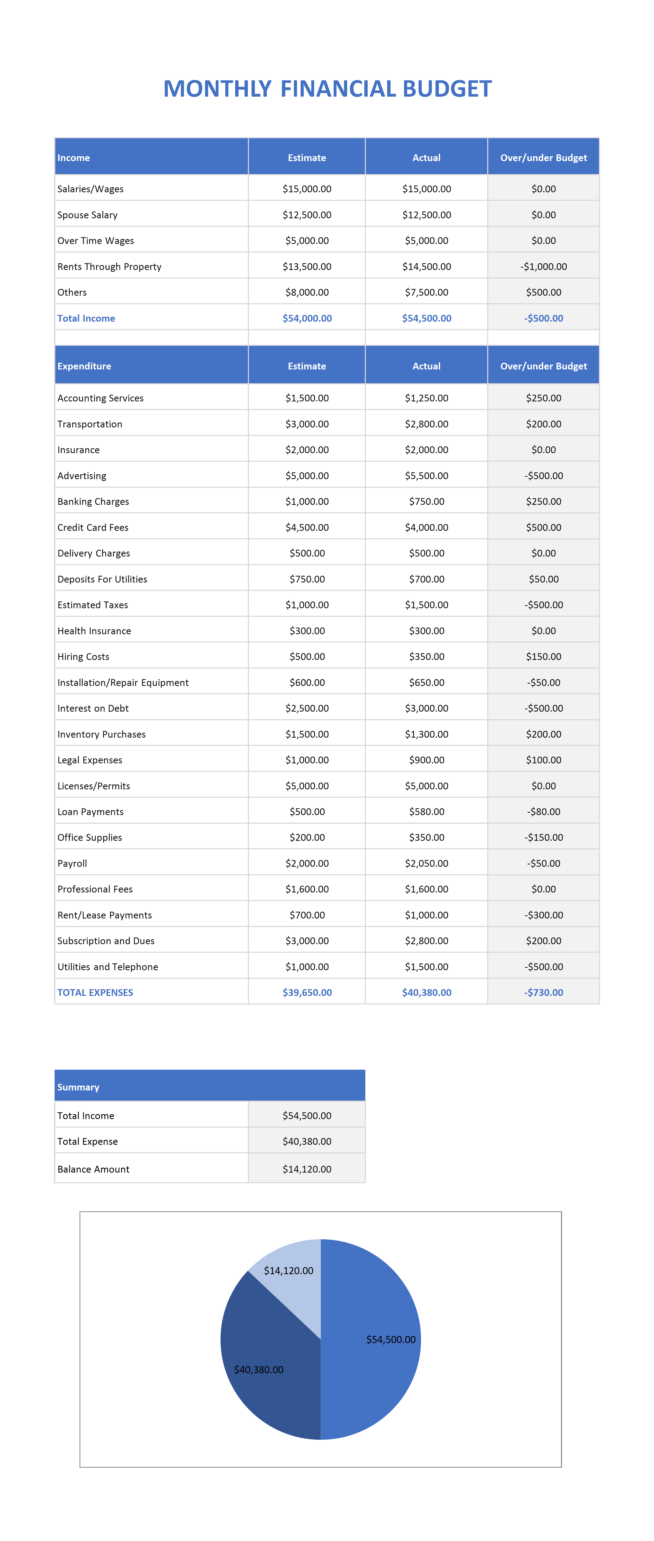Click TOTAL EXPENSES over/under -$730.00
The width and height of the screenshot is (654, 1541).
(x=543, y=993)
